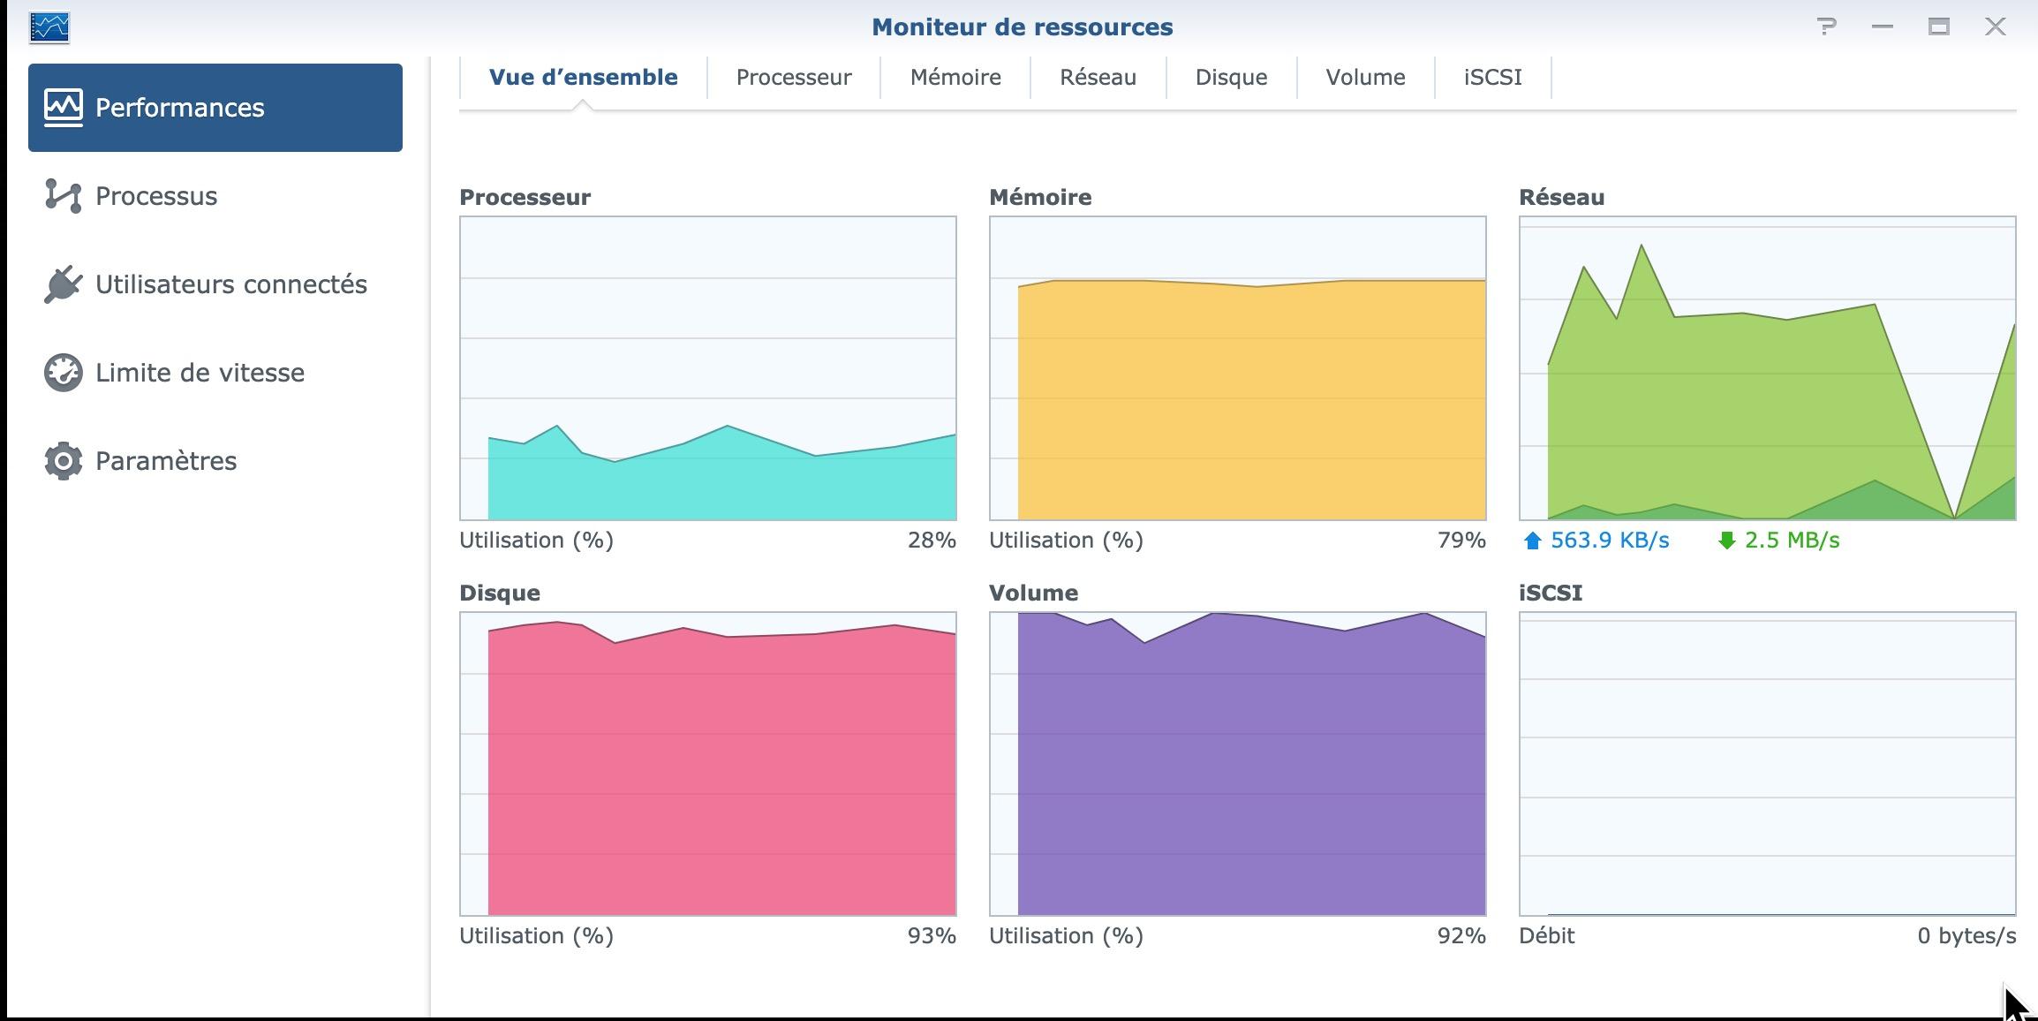
Task: Select the Réseau tab
Action: click(x=1098, y=78)
